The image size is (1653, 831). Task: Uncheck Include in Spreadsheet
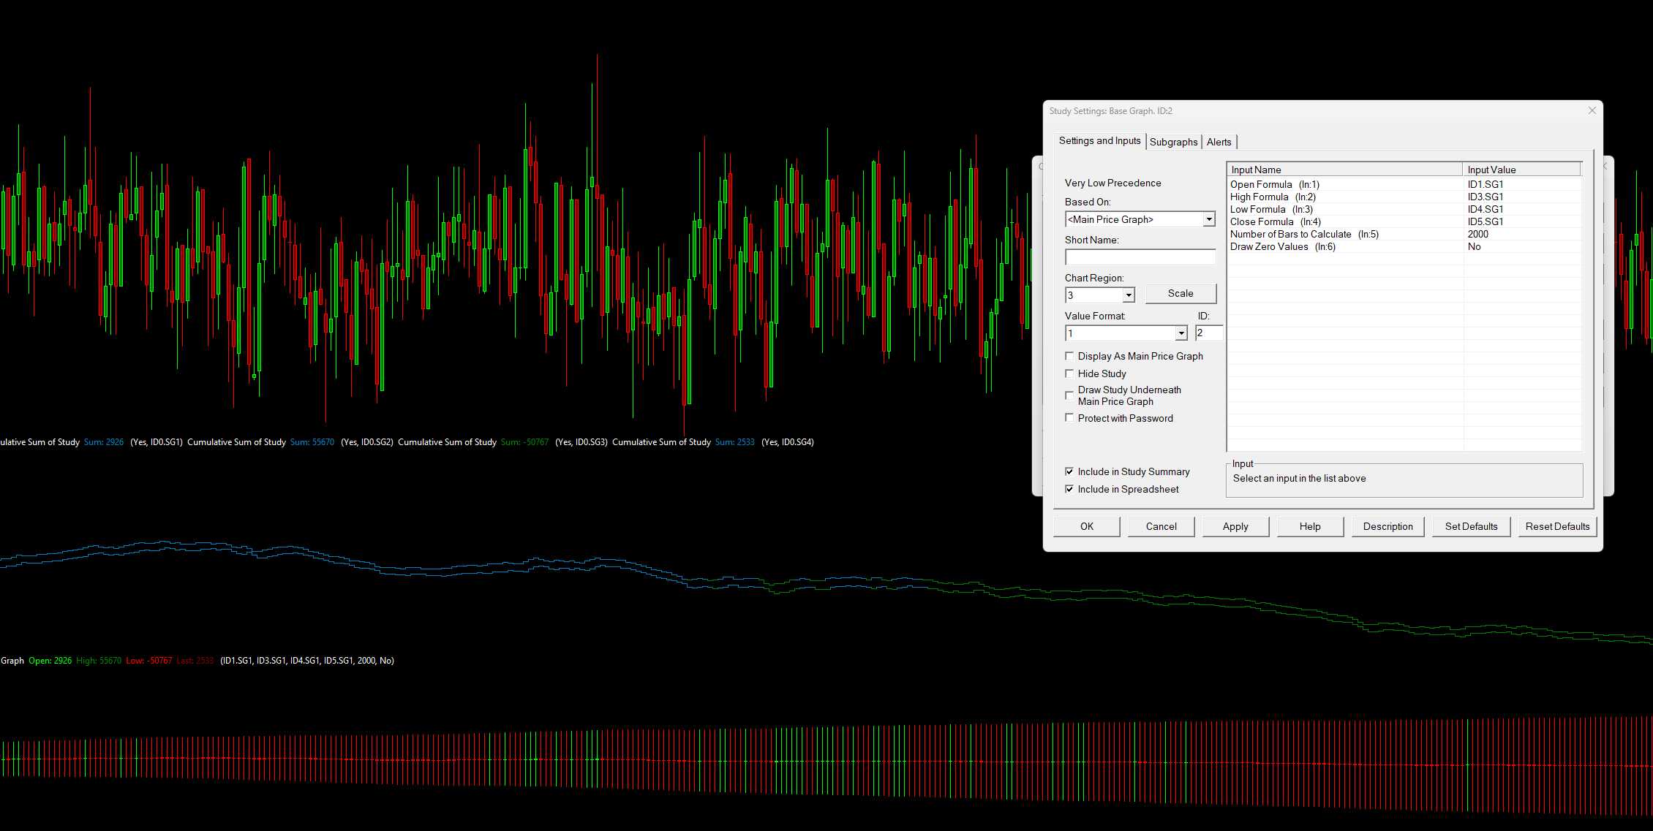[1070, 489]
